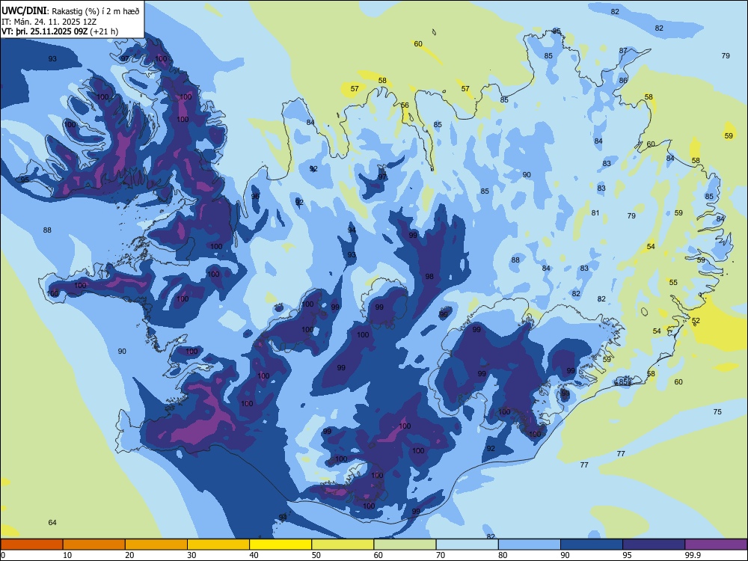This screenshot has height=561, width=748.
Task: Click the map humidity value '55'
Action: pos(673,283)
